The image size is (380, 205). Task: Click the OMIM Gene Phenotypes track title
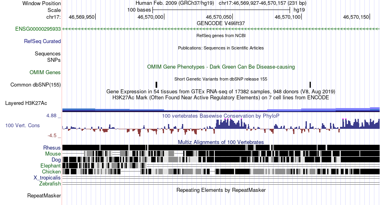pos(221,67)
